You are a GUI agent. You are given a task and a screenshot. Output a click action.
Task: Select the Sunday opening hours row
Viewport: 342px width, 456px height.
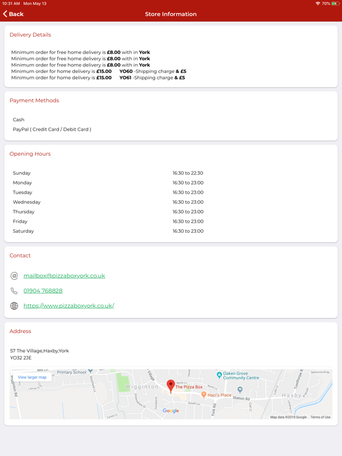tap(171, 173)
